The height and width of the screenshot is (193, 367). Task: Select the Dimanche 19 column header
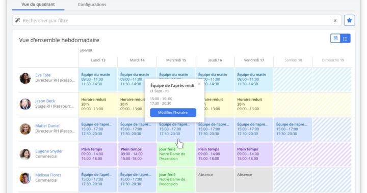point(333,60)
